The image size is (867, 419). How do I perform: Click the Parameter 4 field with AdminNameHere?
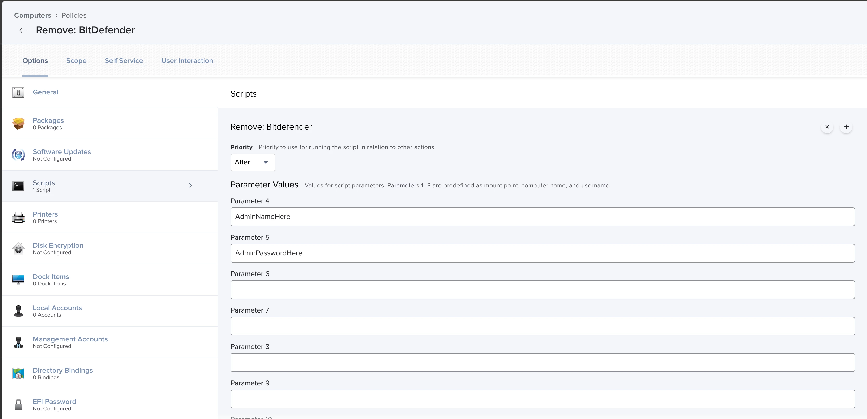click(x=542, y=217)
